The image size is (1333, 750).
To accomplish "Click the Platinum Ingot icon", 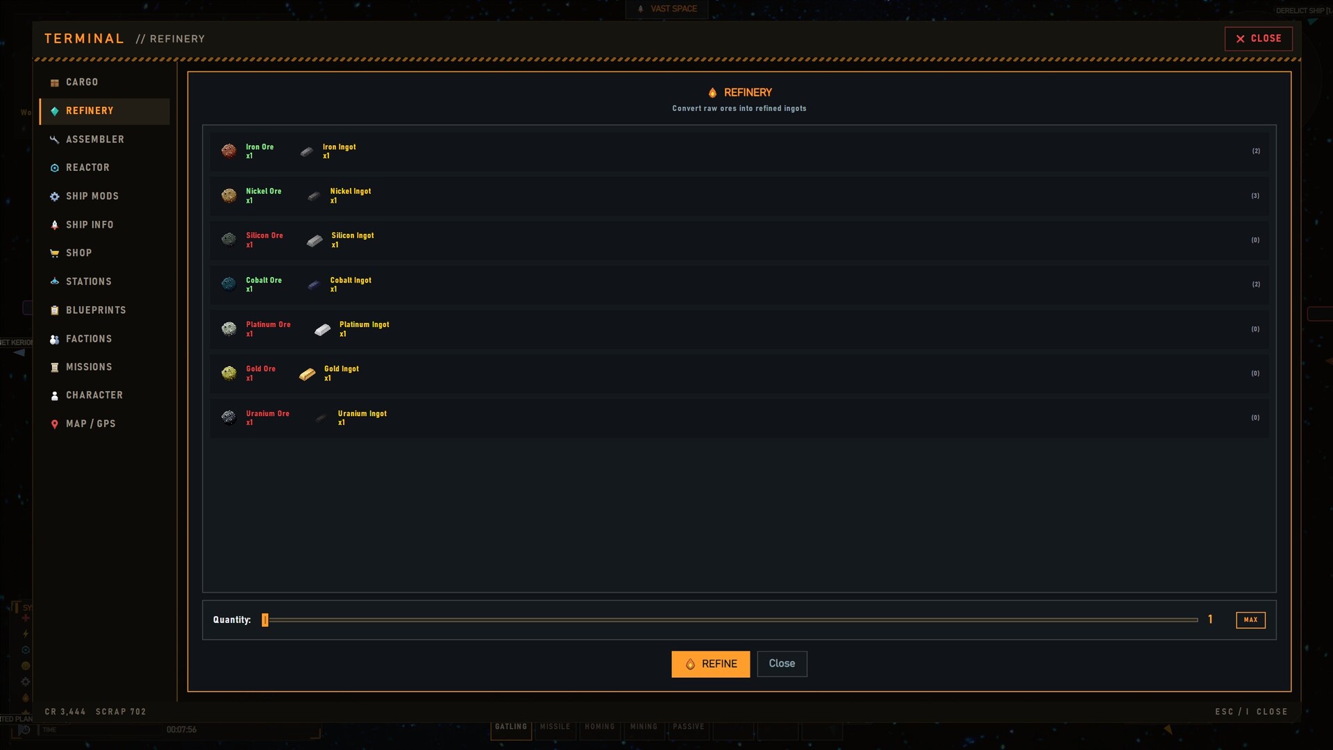I will pyautogui.click(x=322, y=330).
